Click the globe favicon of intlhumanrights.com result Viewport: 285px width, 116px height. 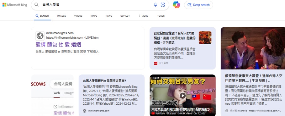pyautogui.click(x=40, y=36)
